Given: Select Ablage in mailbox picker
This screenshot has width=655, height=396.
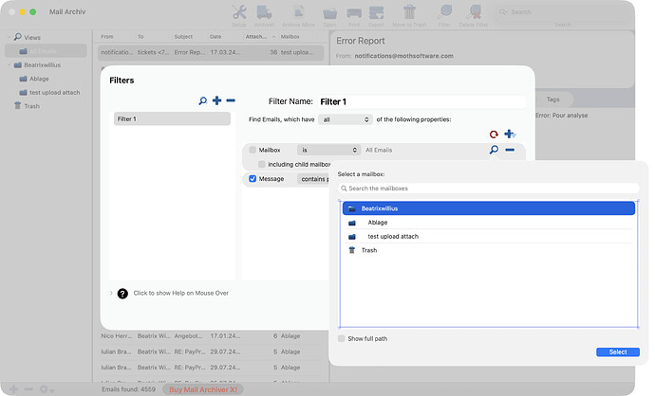Looking at the screenshot, I should click(x=489, y=223).
